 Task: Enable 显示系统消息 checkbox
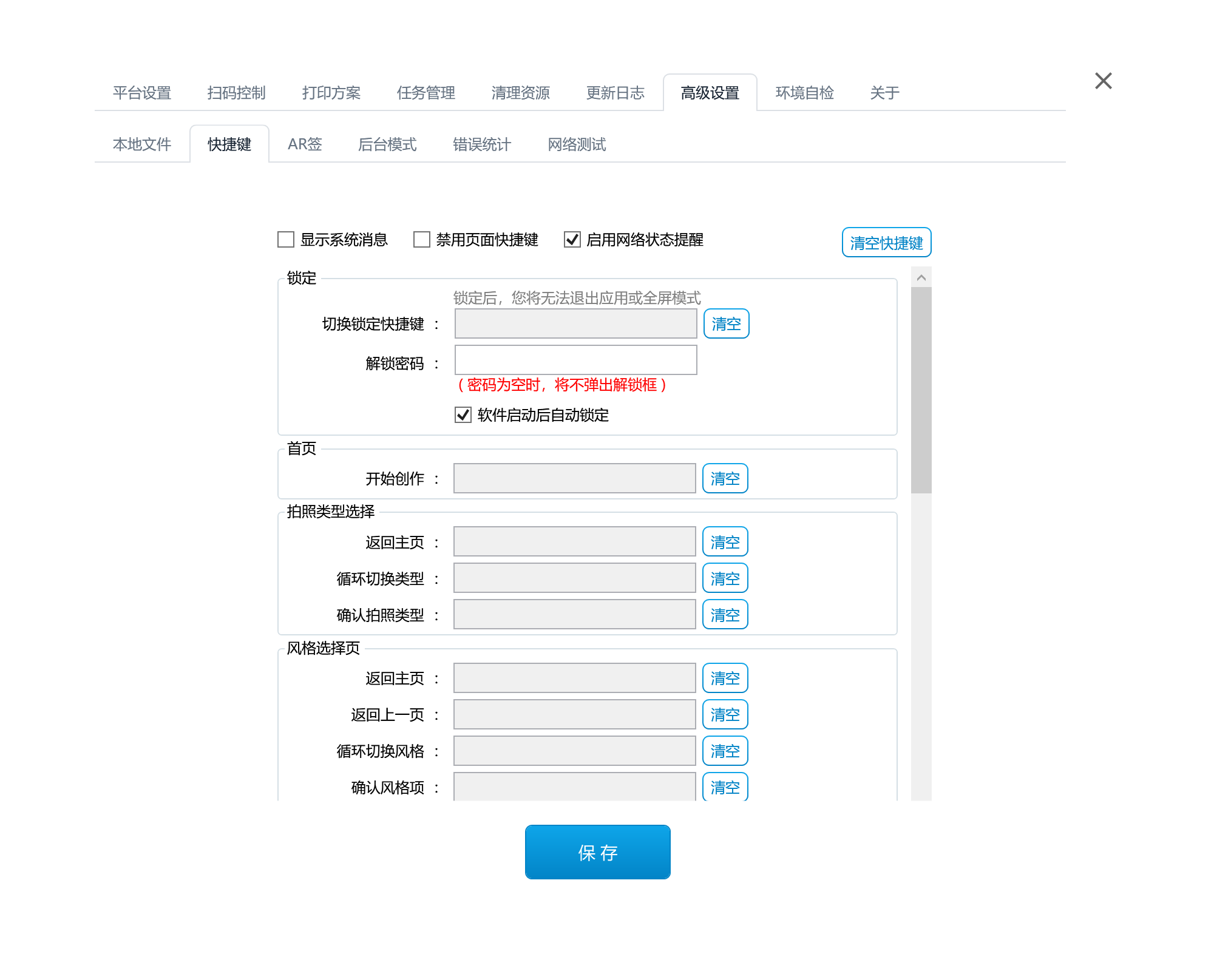pos(286,239)
